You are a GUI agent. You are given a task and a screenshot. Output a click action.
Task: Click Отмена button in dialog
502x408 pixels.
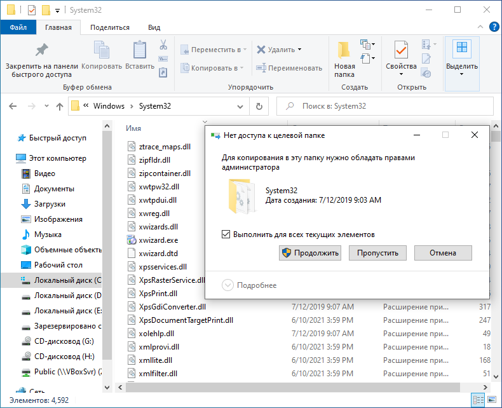tap(443, 253)
